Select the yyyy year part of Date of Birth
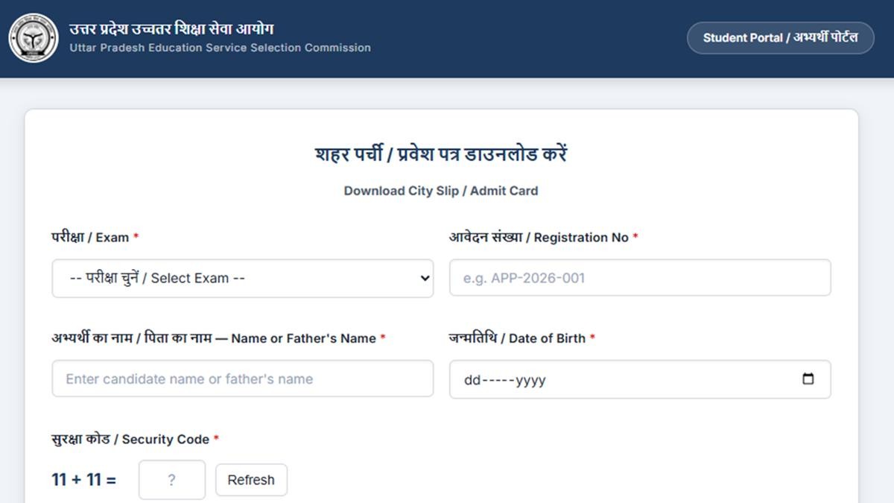 (x=530, y=380)
